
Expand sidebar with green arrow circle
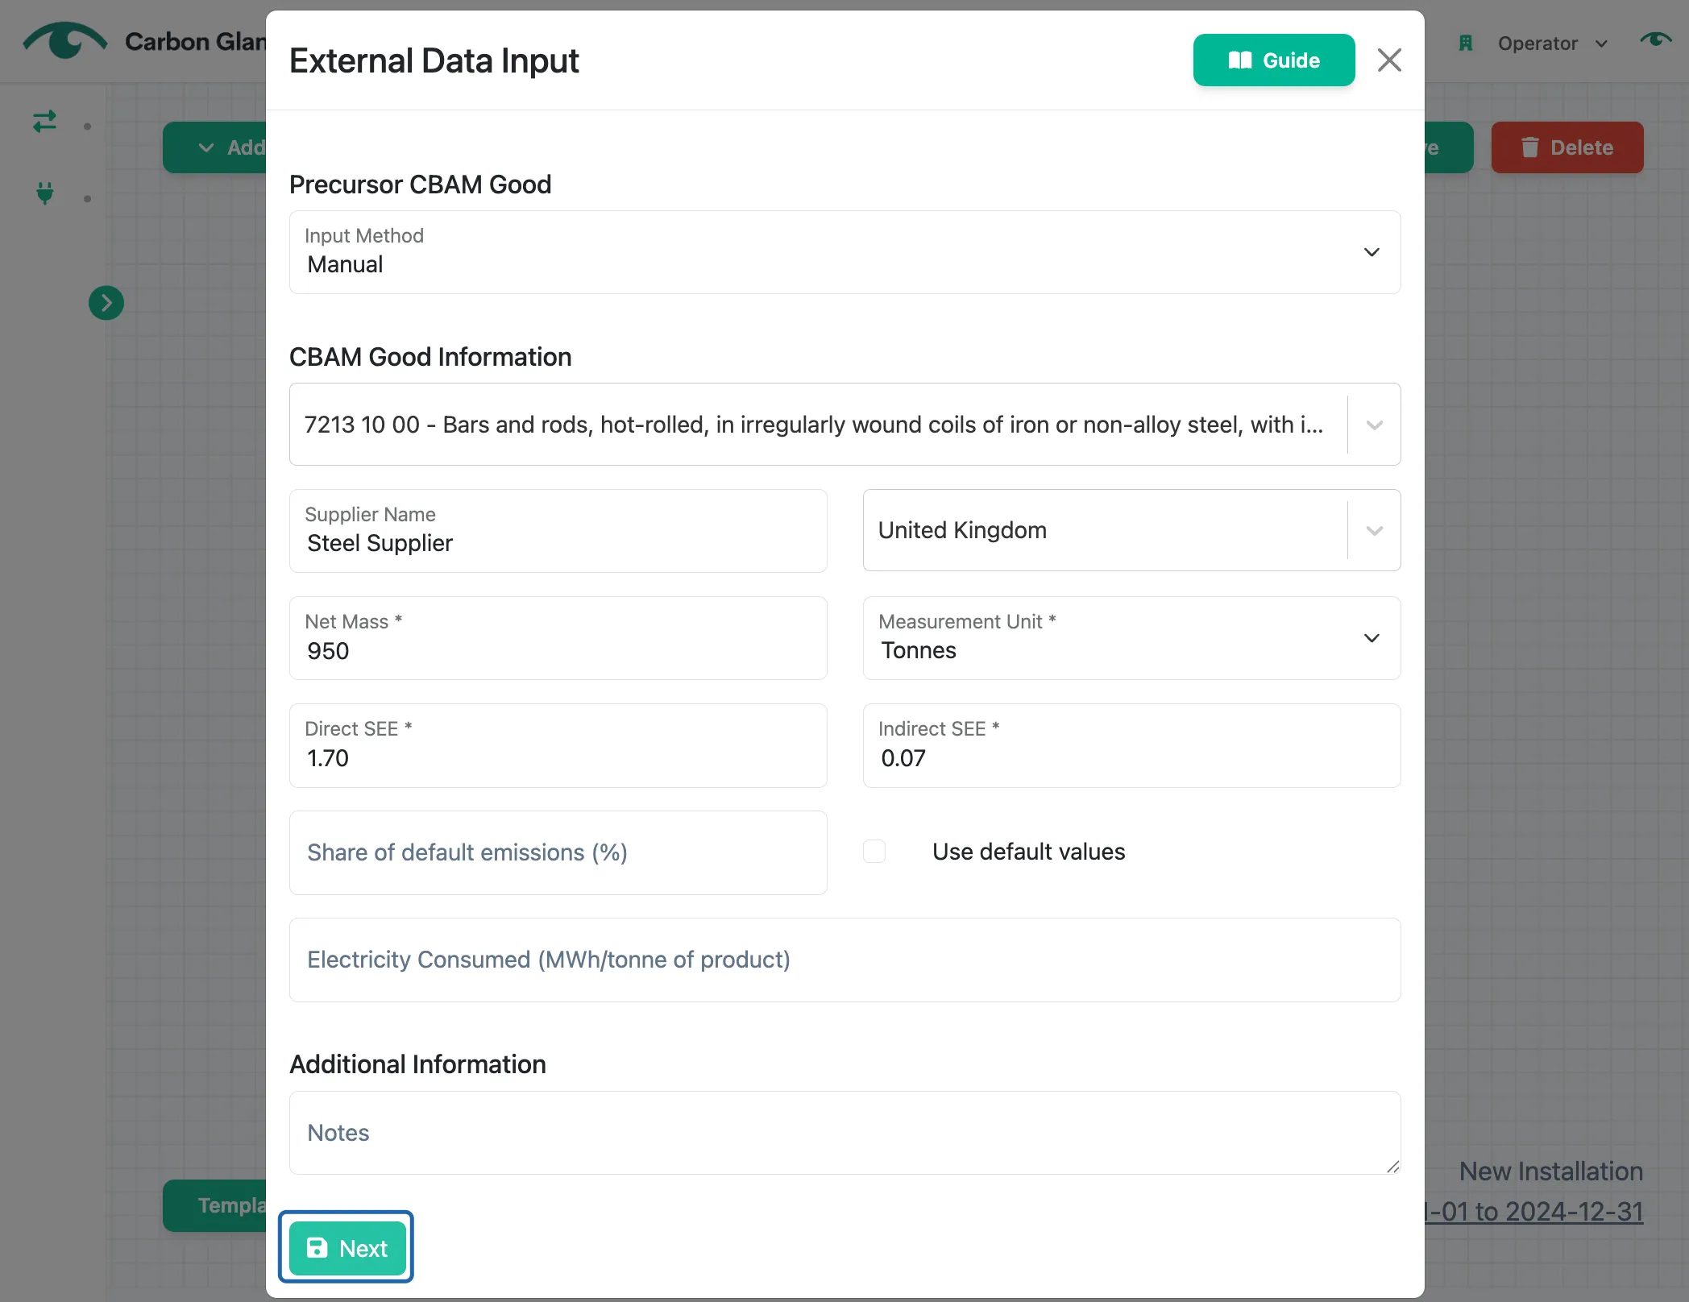pos(106,303)
